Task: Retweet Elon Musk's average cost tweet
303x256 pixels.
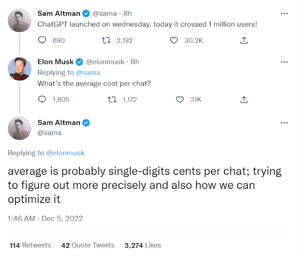Action: [112, 99]
